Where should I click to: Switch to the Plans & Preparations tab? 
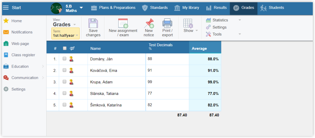coord(113,8)
